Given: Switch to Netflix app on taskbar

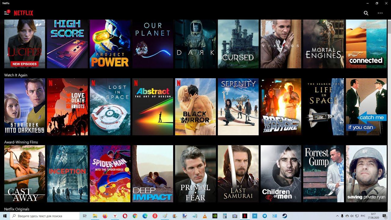Looking at the screenshot, I should pos(245,216).
